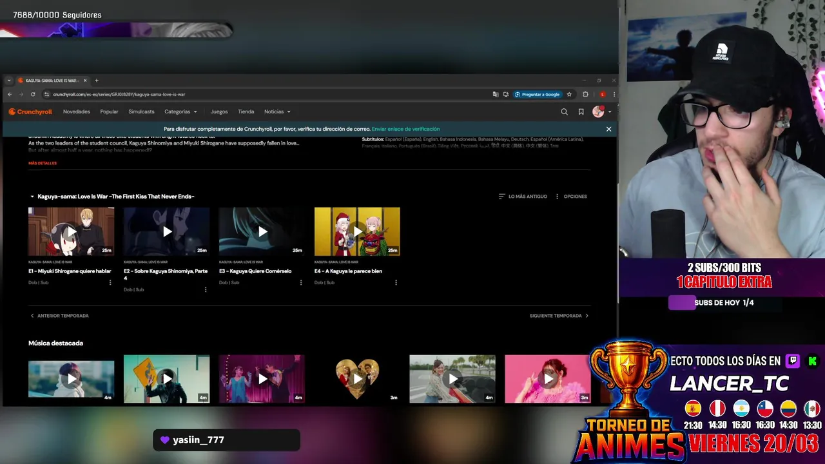825x464 pixels.
Task: Open more options for episode E2
Action: [206, 289]
